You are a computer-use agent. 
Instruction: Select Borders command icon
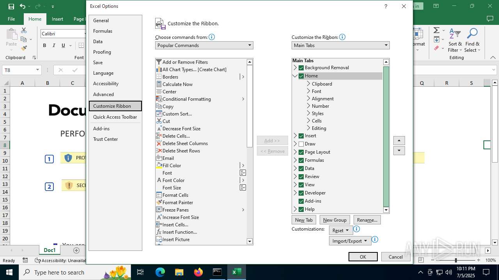pos(159,77)
